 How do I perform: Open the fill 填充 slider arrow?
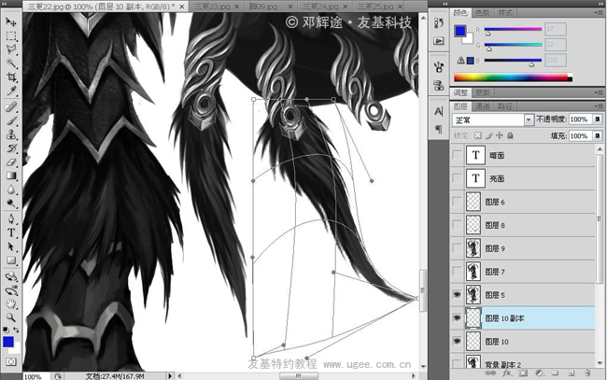[597, 136]
